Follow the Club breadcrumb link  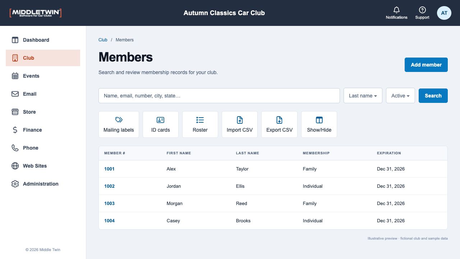103,40
